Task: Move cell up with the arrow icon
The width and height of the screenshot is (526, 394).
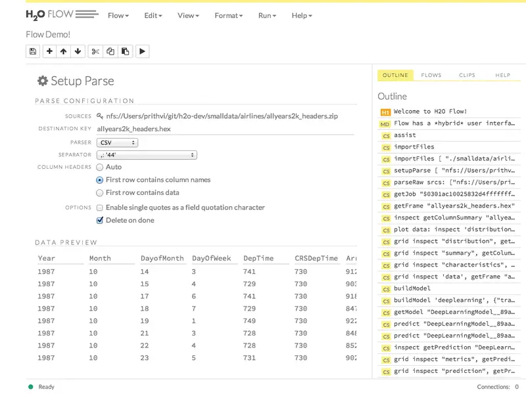Action: click(63, 51)
